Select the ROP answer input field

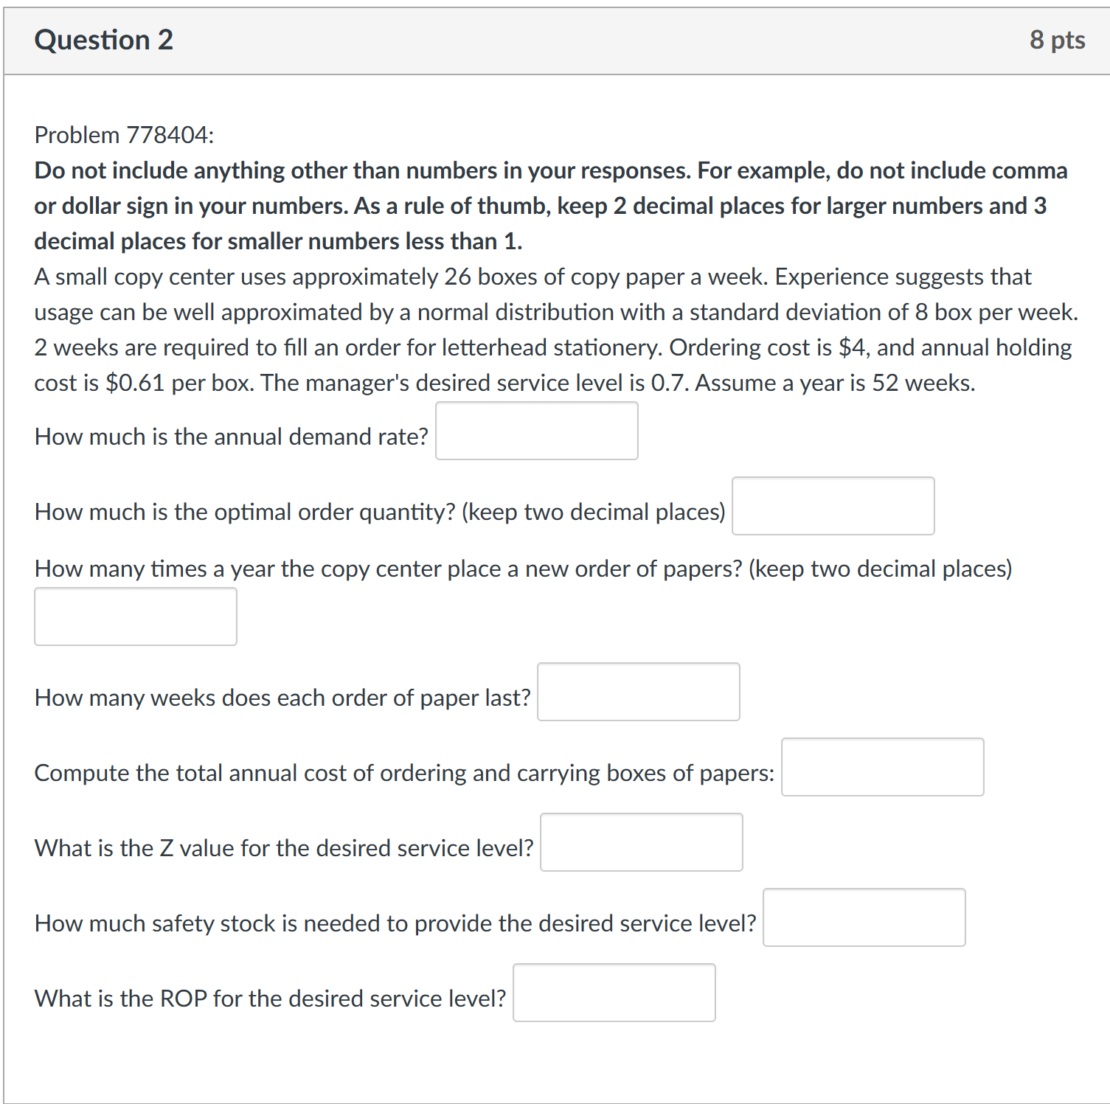(x=614, y=993)
